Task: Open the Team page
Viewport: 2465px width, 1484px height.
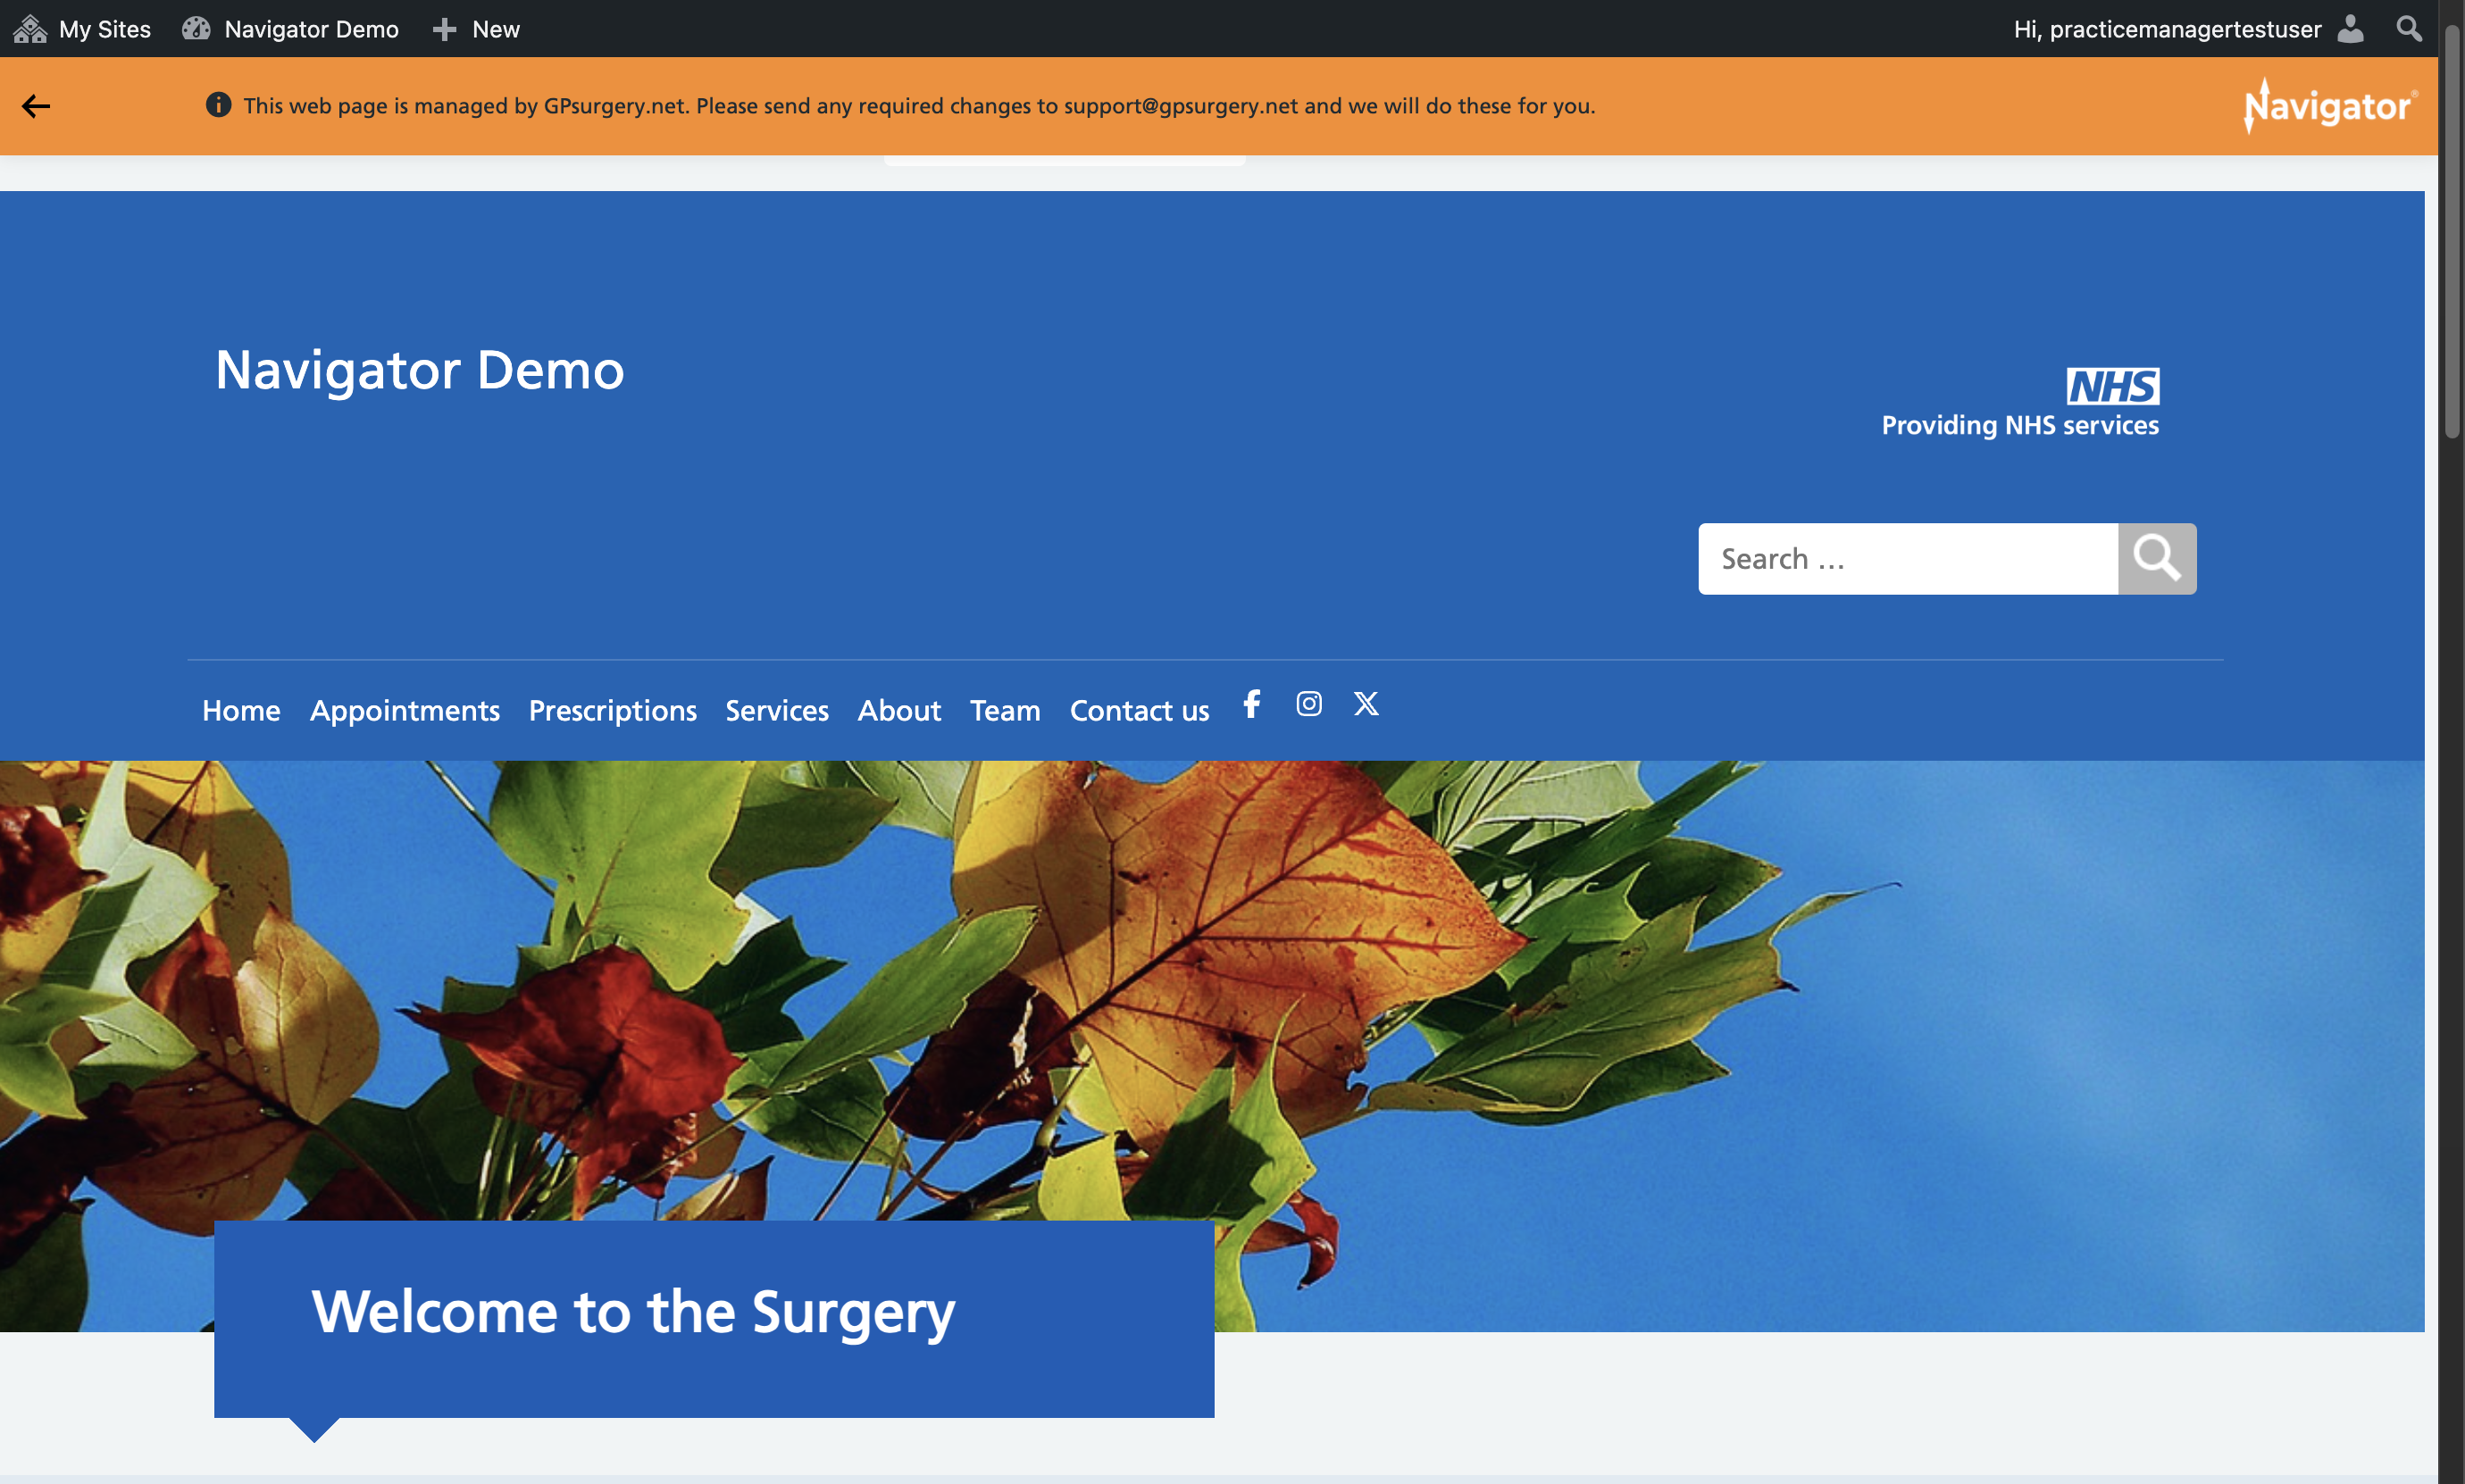Action: tap(1005, 710)
